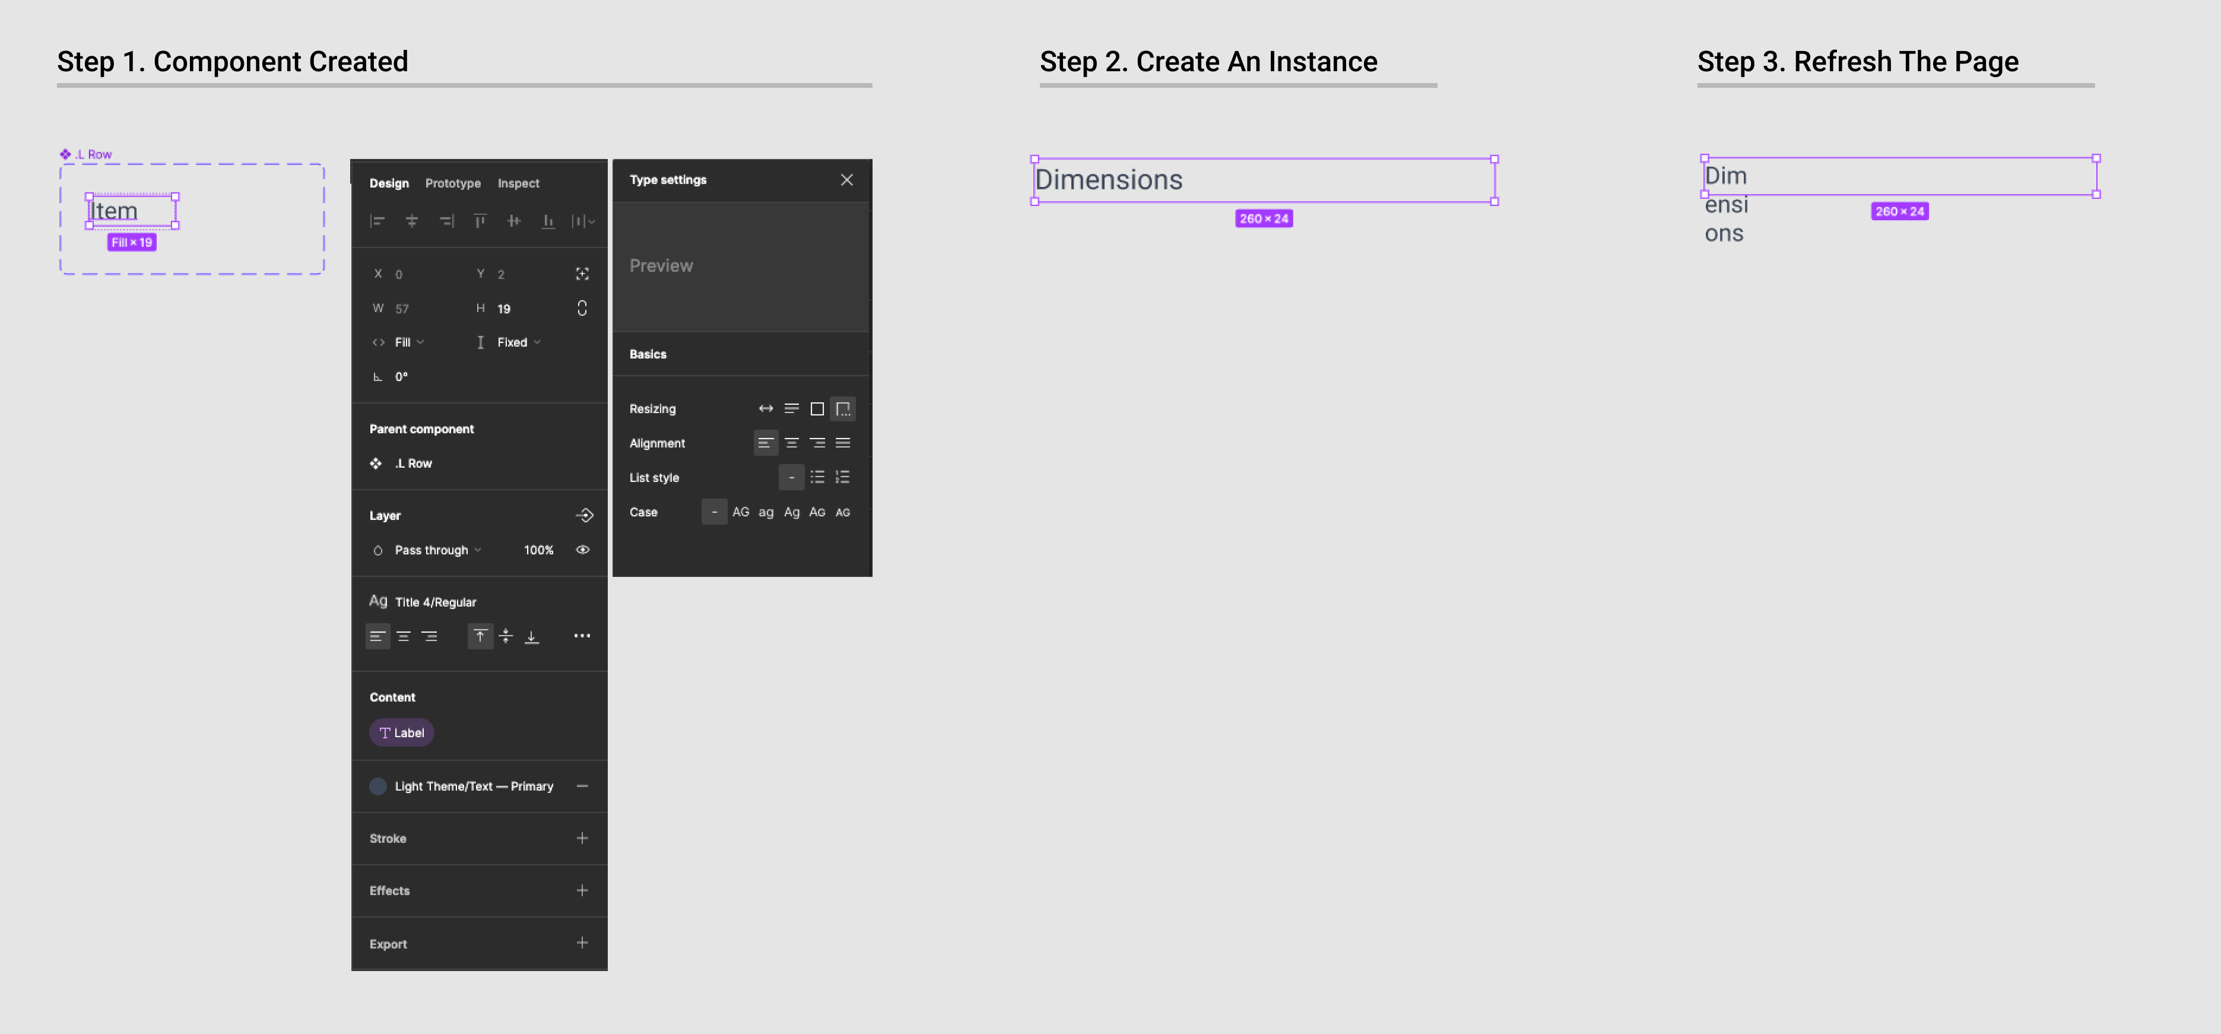Click the align top icon
2221x1034 pixels.
[x=480, y=221]
